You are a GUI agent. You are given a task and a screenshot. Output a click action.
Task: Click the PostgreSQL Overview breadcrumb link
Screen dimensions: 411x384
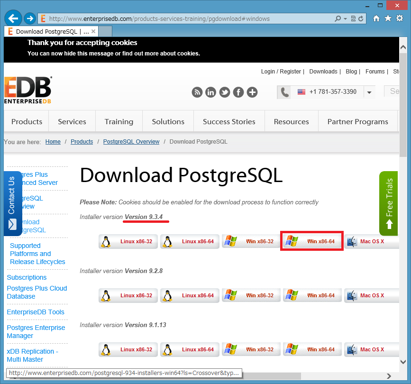pyautogui.click(x=131, y=142)
